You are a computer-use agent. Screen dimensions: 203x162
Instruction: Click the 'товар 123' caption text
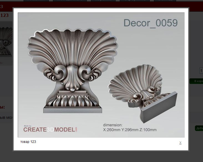coord(28,142)
